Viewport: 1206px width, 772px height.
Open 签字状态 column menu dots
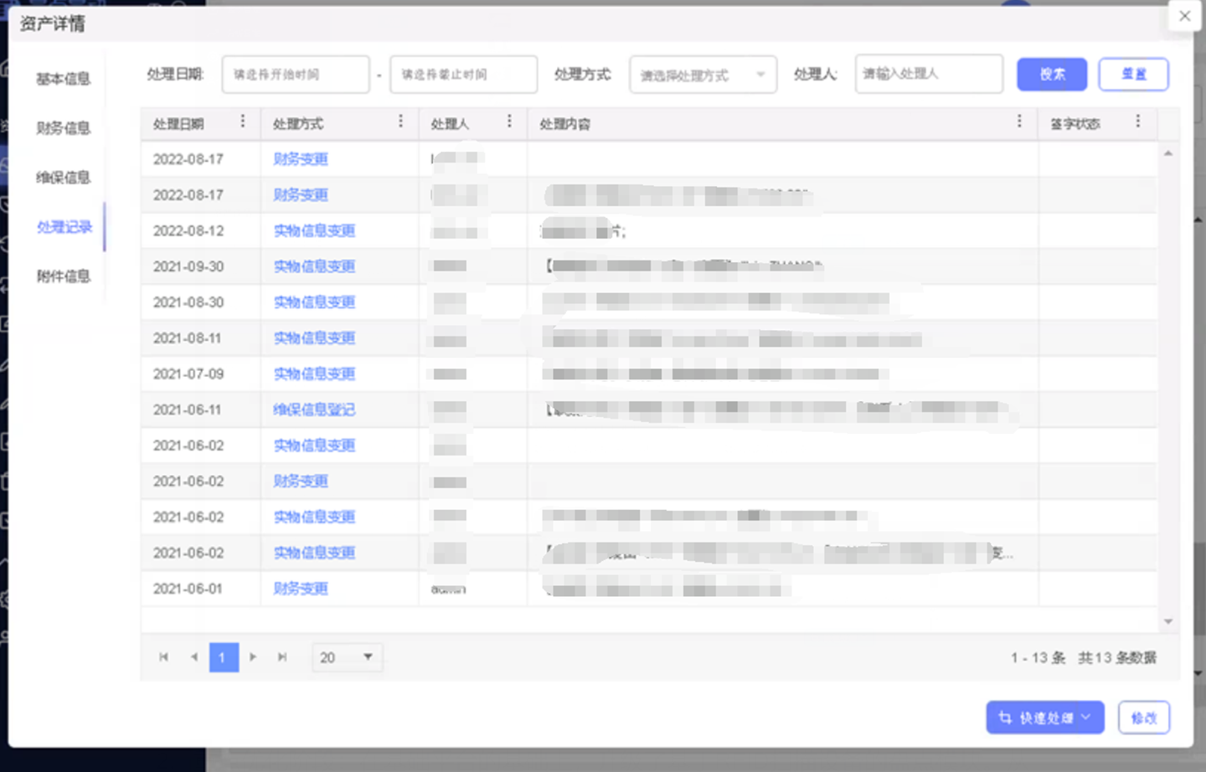pyautogui.click(x=1137, y=121)
